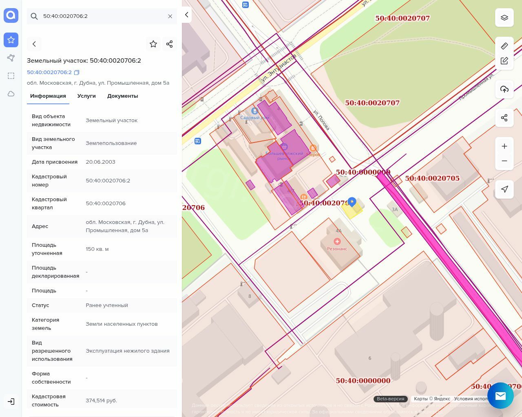Click the cadastral search input field
The width and height of the screenshot is (522, 417).
coord(102,16)
